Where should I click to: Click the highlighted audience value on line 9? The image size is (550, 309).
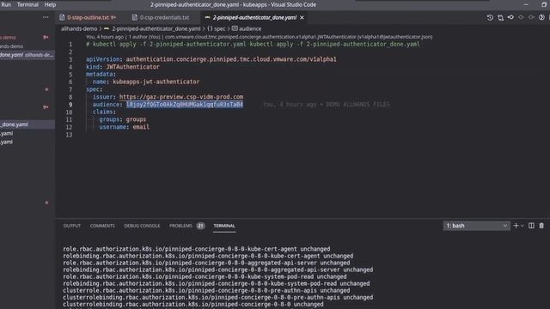pos(185,105)
